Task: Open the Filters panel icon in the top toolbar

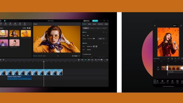Action: coord(20,24)
